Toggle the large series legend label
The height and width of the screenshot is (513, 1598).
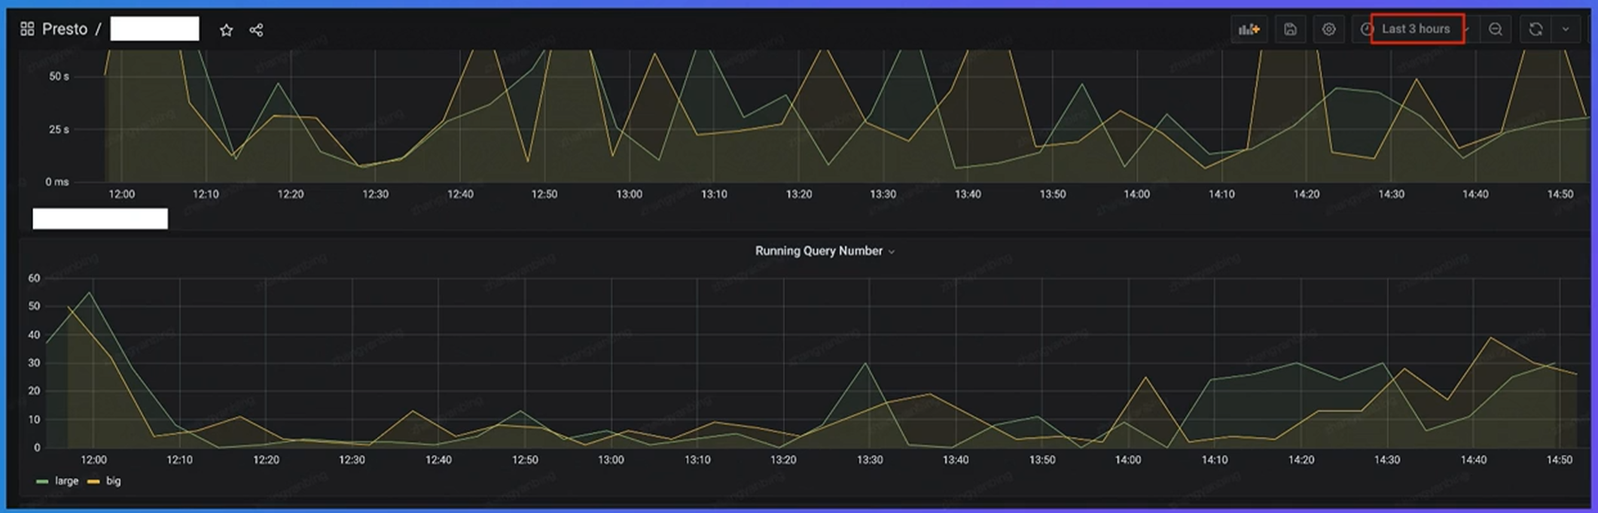(x=66, y=481)
